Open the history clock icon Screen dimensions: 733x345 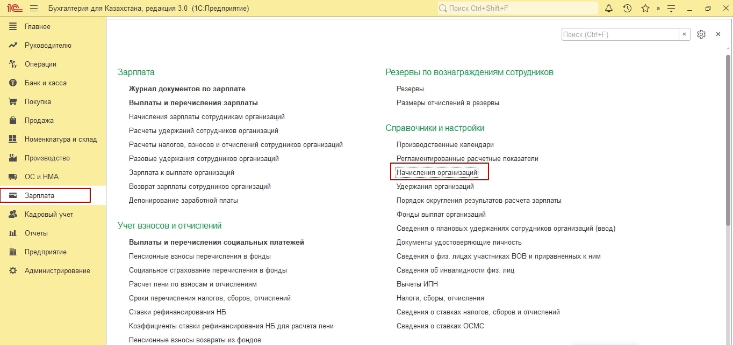pos(627,9)
